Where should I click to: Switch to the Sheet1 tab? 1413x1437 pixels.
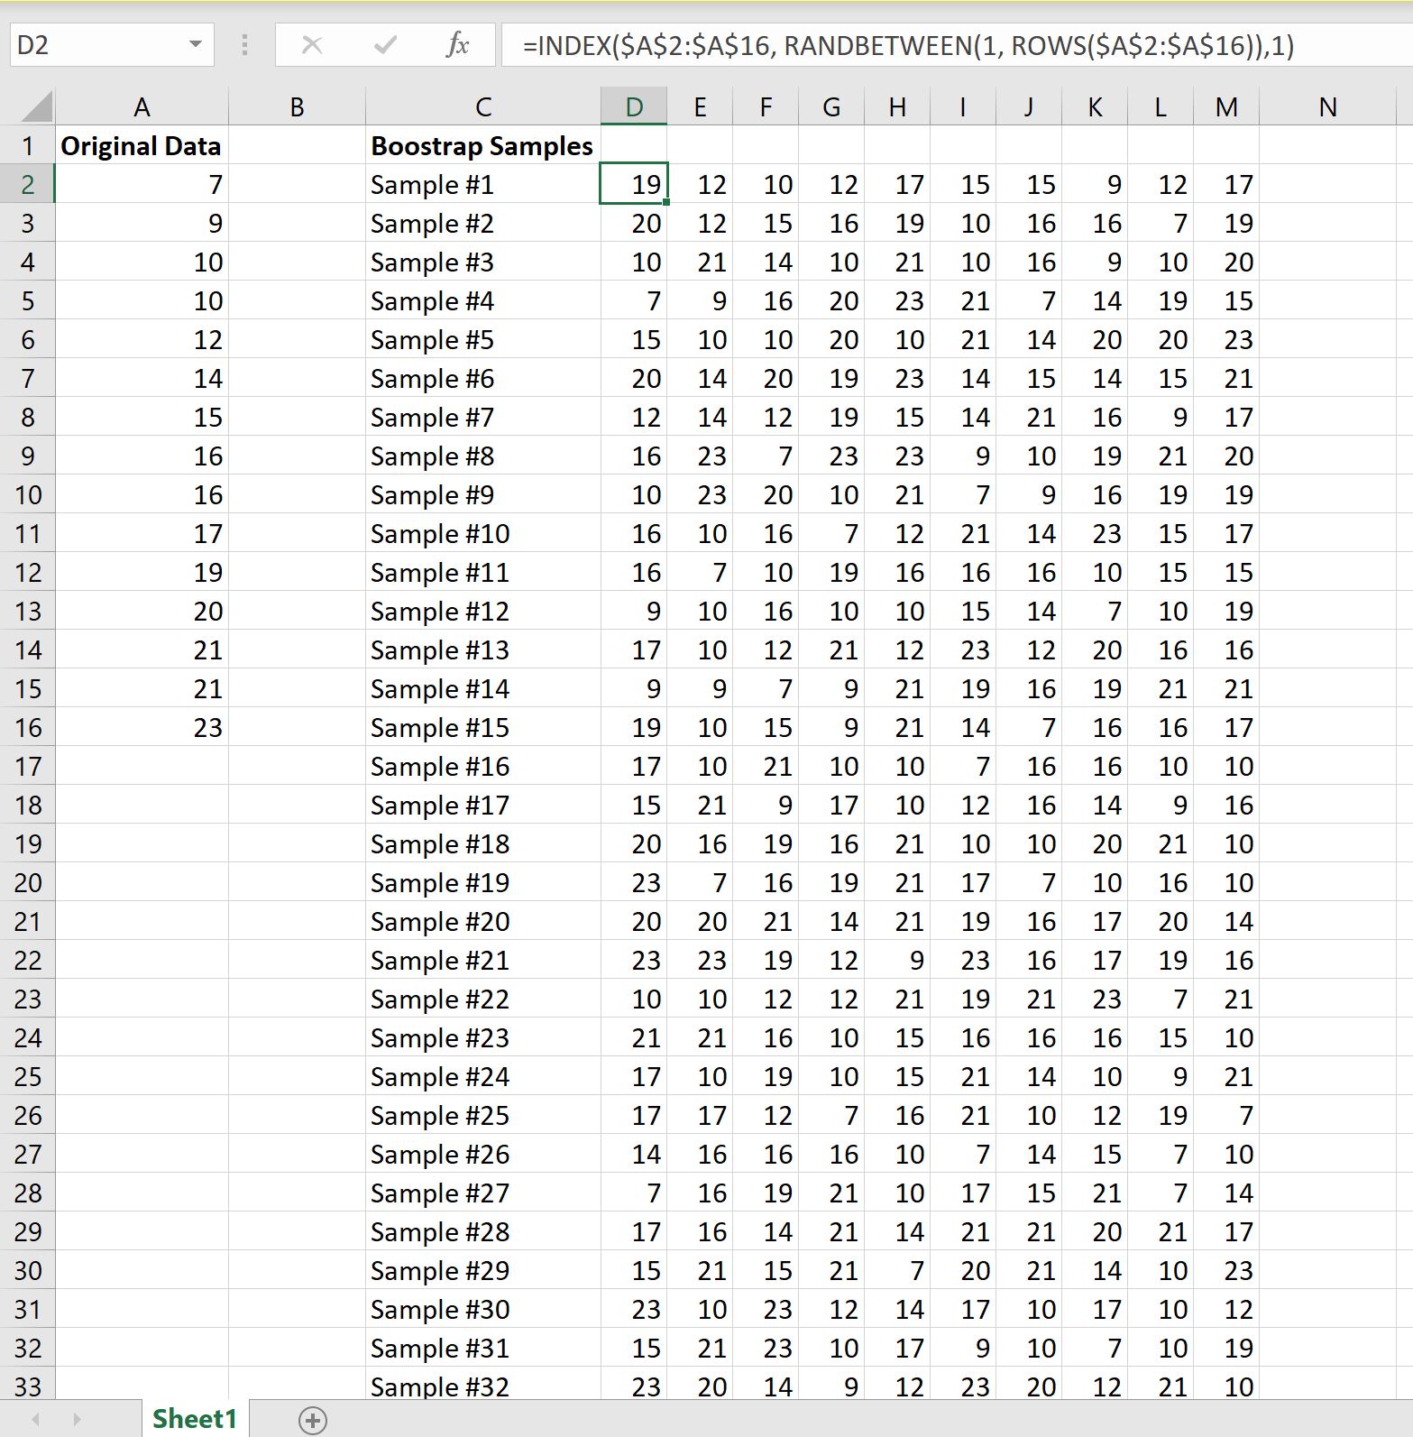[x=195, y=1419]
